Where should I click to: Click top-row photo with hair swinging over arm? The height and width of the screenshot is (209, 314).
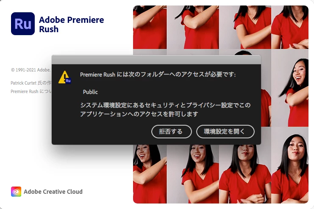click(193, 27)
